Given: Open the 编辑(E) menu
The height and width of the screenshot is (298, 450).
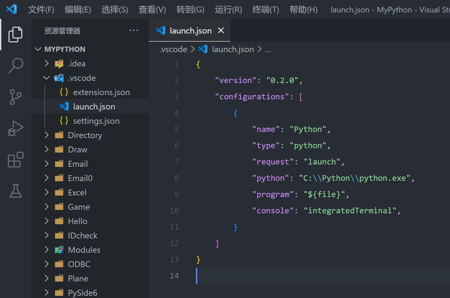Looking at the screenshot, I should (78, 9).
